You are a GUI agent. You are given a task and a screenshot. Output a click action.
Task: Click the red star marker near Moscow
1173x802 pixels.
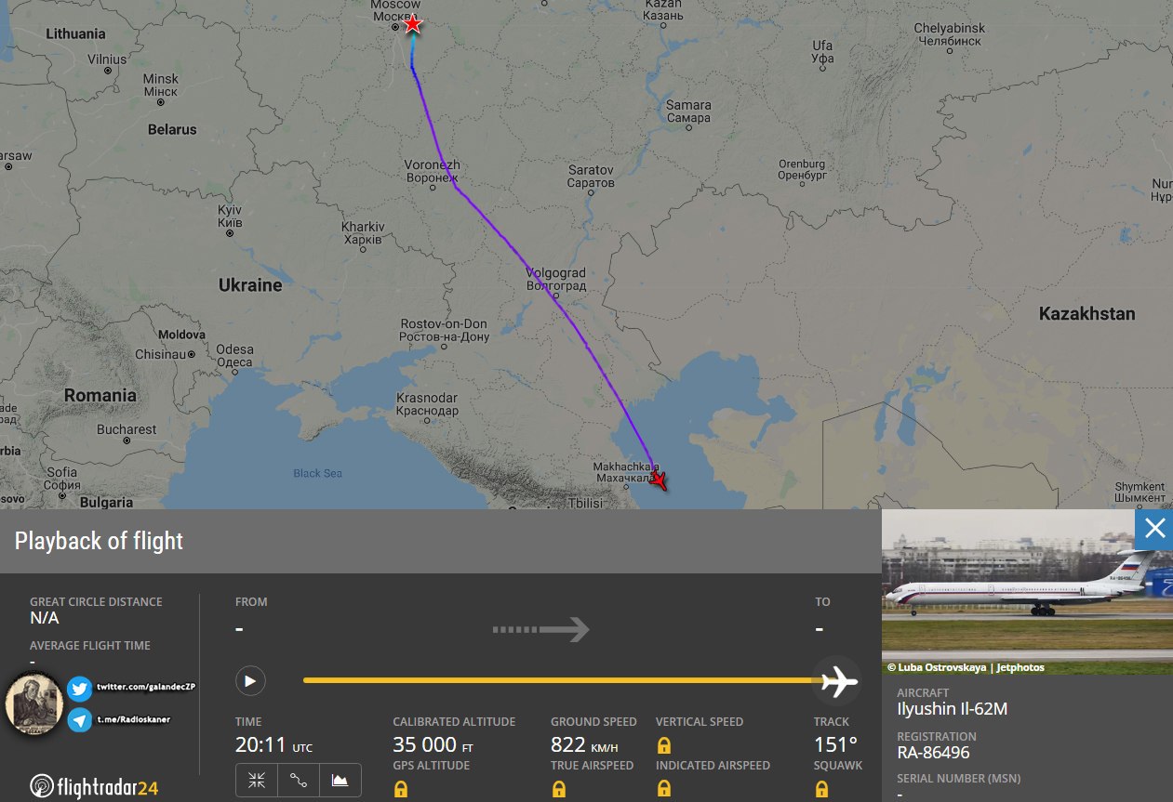tap(413, 25)
